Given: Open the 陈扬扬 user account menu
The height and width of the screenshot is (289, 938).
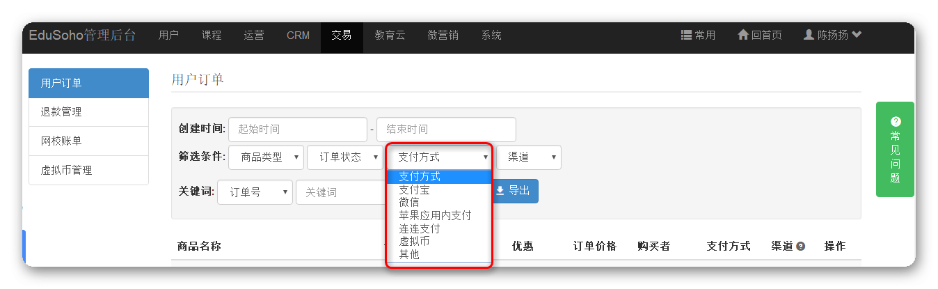Looking at the screenshot, I should tap(832, 35).
